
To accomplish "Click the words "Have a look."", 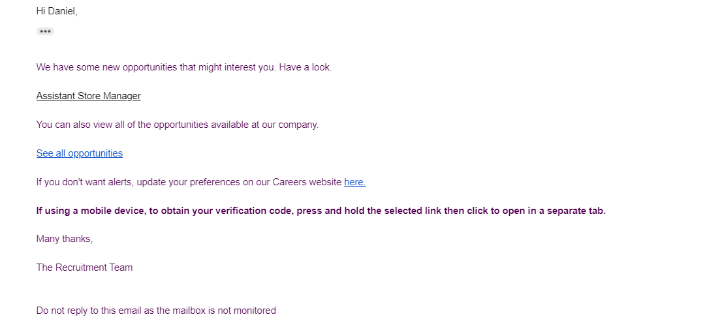I will (305, 67).
